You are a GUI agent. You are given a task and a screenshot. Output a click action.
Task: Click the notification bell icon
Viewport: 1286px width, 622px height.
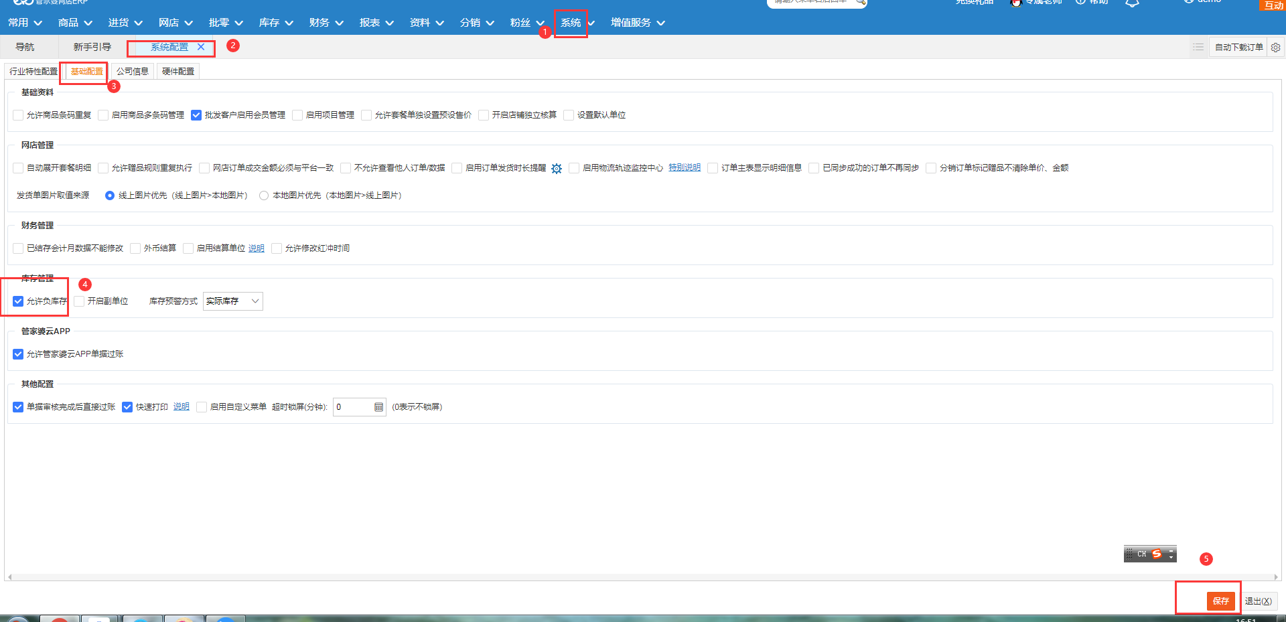[1132, 3]
